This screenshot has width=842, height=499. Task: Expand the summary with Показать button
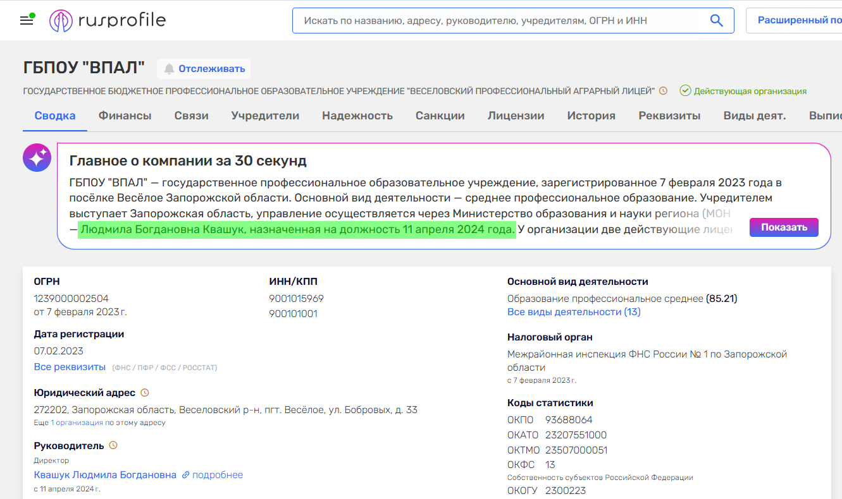(784, 227)
